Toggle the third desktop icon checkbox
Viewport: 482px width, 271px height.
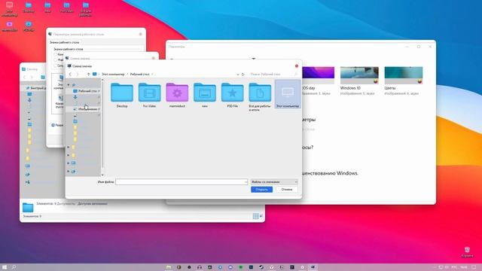(56, 65)
